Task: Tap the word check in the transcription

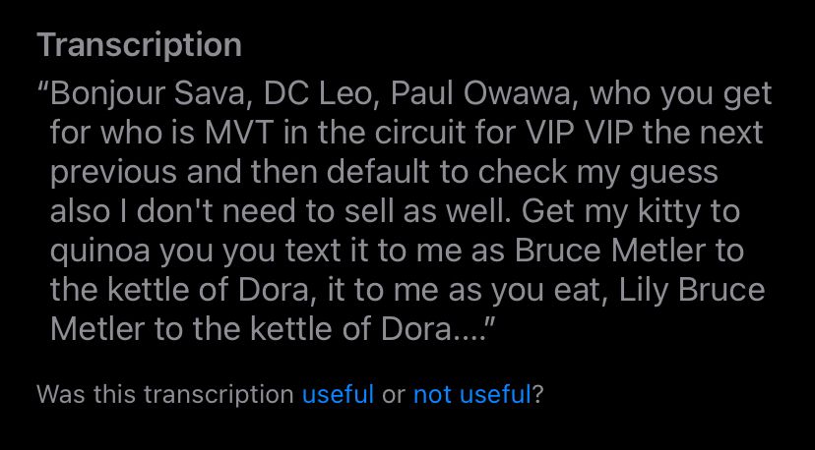Action: pyautogui.click(x=523, y=172)
